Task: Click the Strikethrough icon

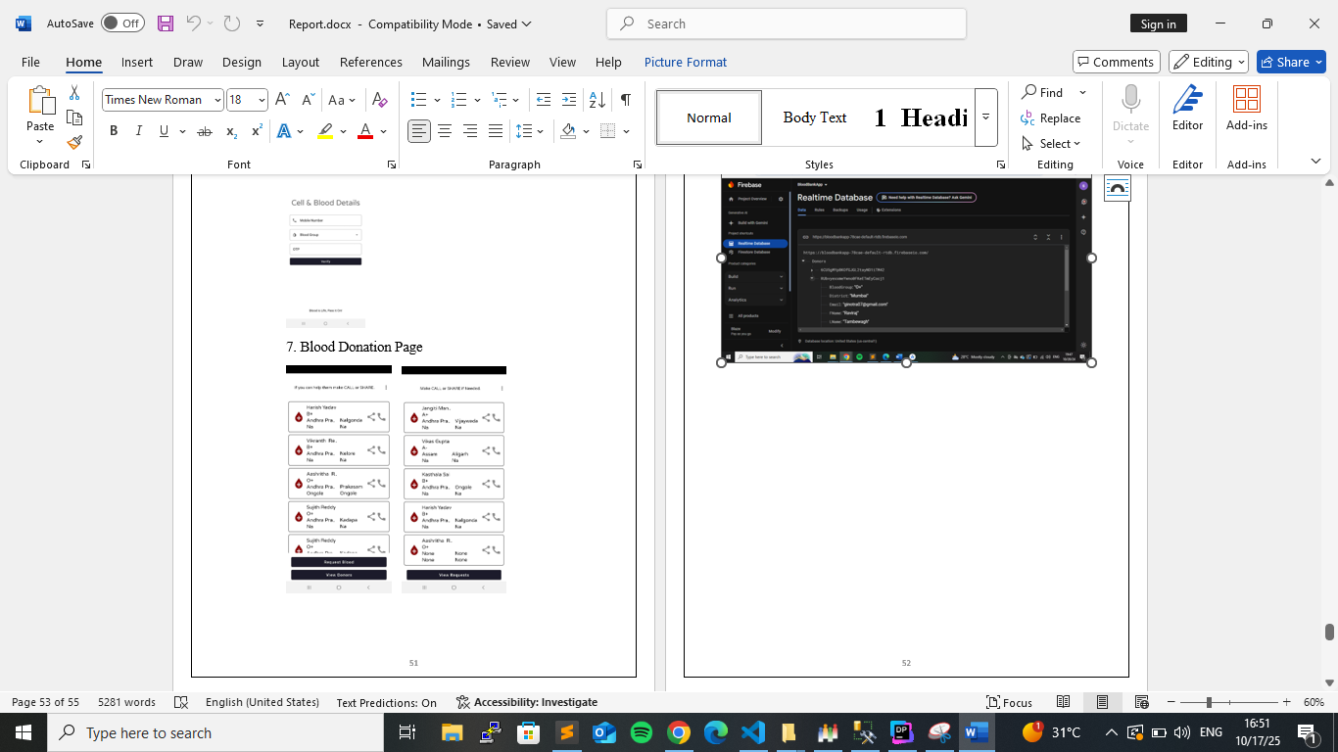Action: point(204,131)
